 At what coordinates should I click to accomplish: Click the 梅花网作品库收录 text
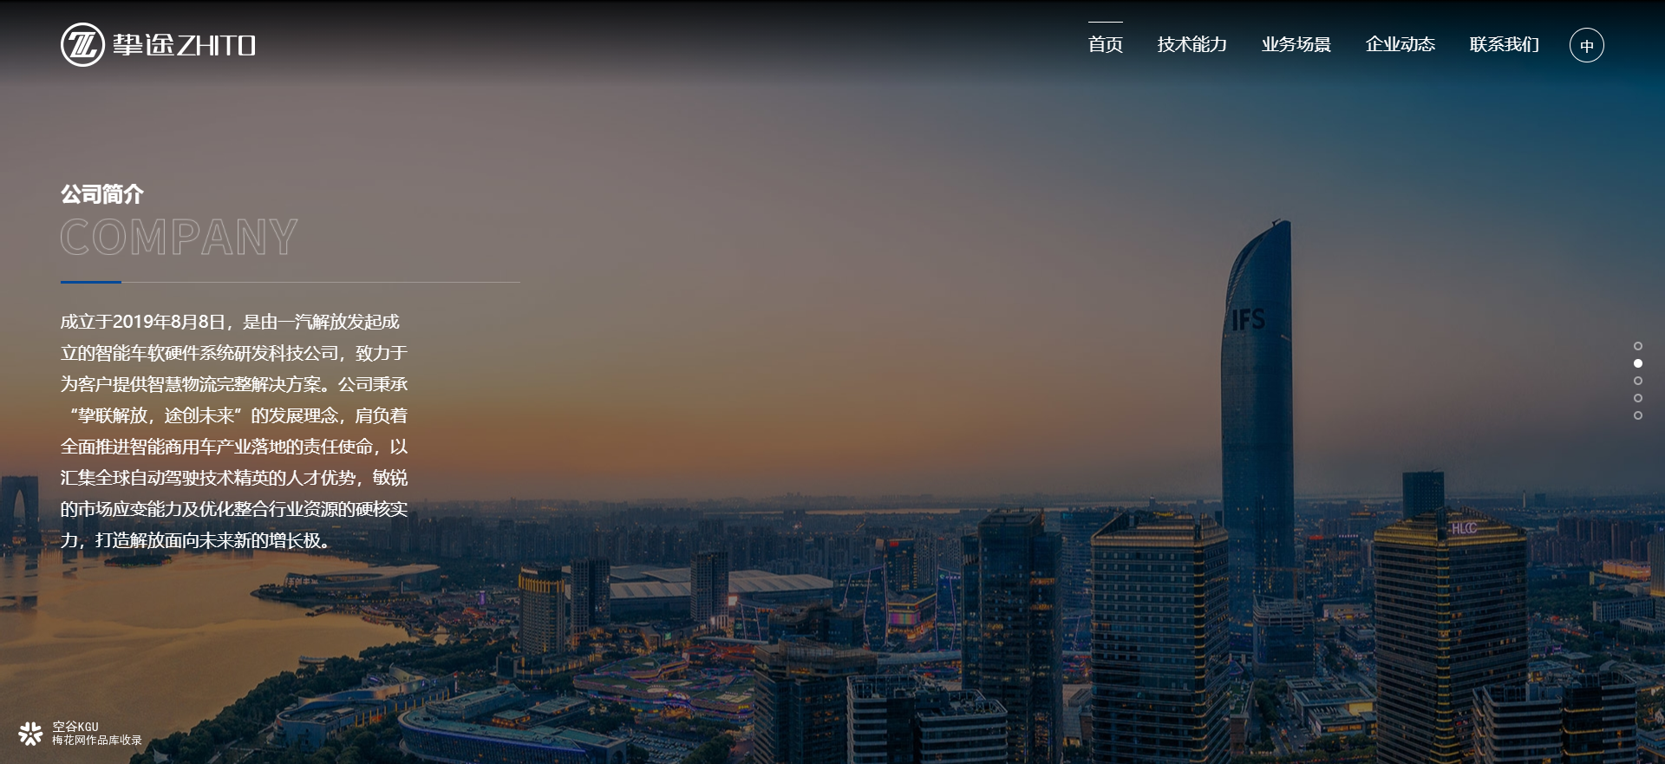(x=97, y=741)
